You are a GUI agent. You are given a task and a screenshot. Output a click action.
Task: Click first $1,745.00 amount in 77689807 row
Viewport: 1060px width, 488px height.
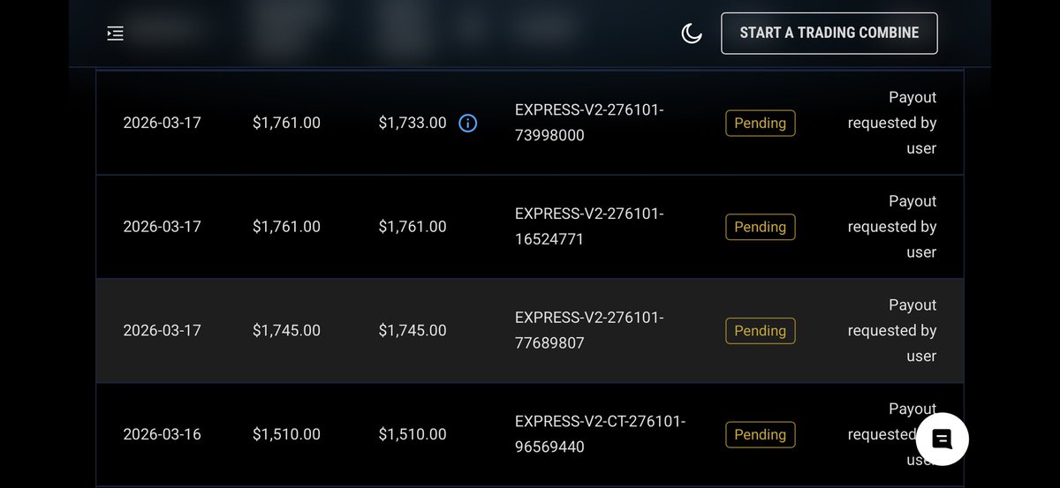click(286, 331)
